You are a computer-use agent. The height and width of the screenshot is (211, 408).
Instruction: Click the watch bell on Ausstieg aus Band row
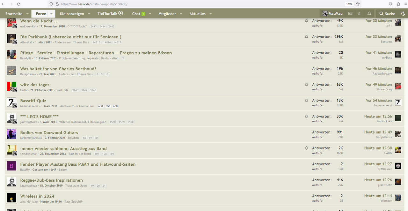coord(306,148)
